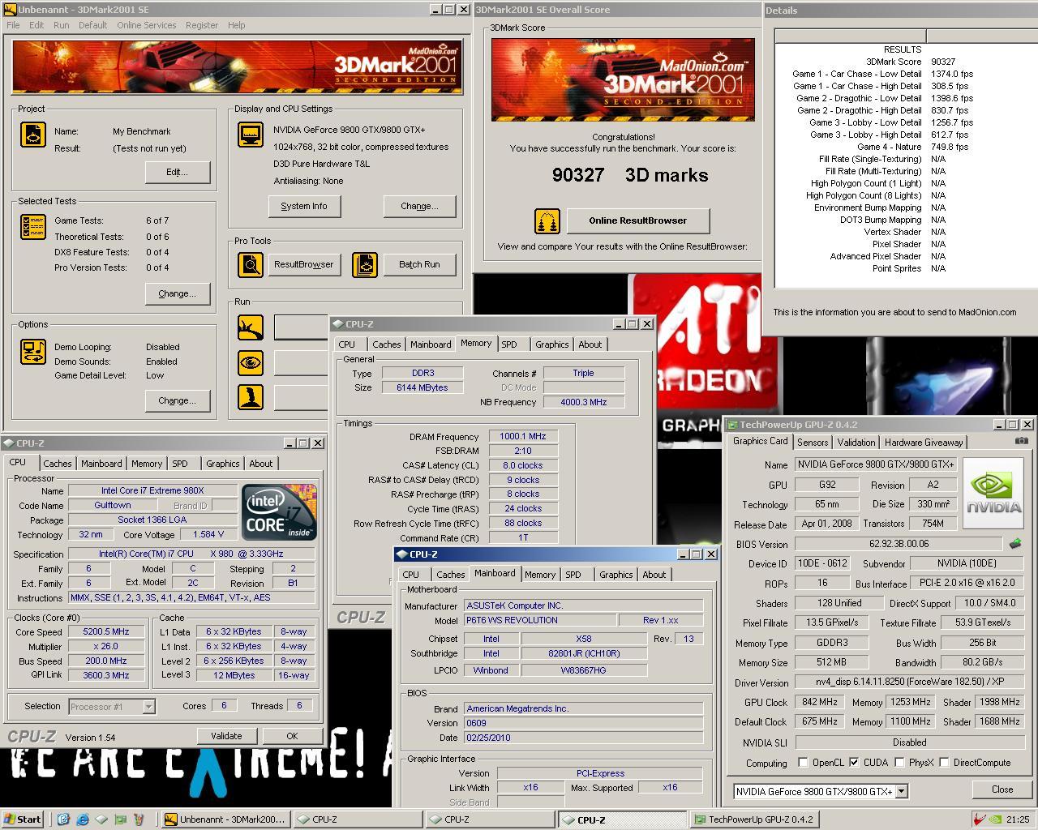Click the GPU-Z taskbar button
This screenshot has width=1038, height=830.
point(755,819)
